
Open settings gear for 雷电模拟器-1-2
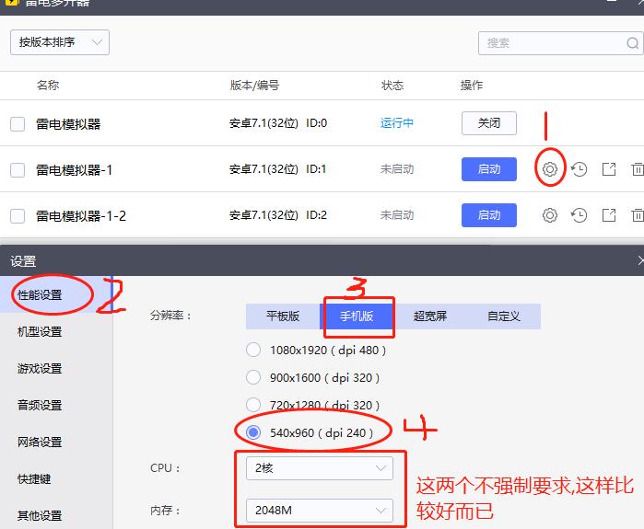pos(550,215)
